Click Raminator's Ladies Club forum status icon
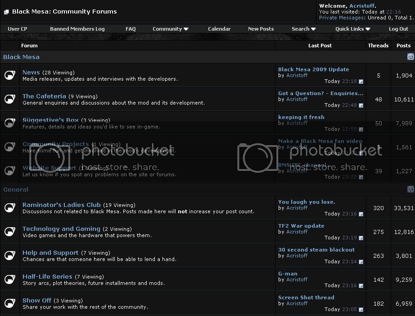The image size is (415, 316). click(9, 207)
